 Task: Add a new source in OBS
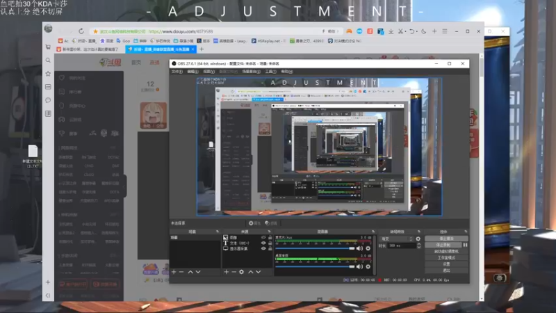point(227,272)
